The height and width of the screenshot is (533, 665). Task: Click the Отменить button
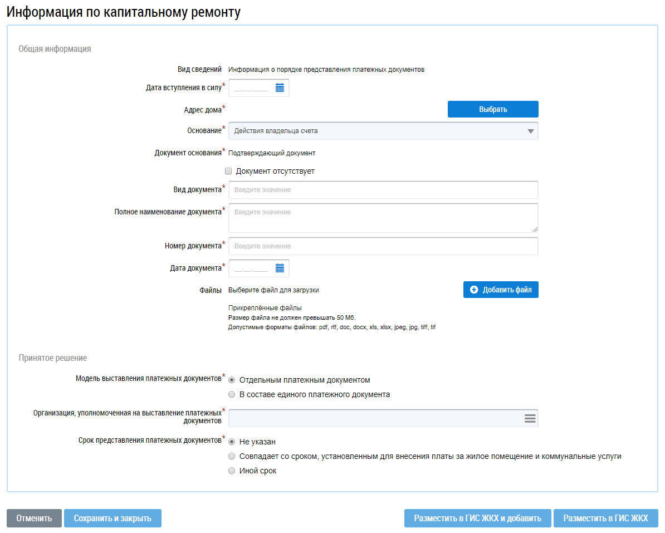[x=34, y=518]
